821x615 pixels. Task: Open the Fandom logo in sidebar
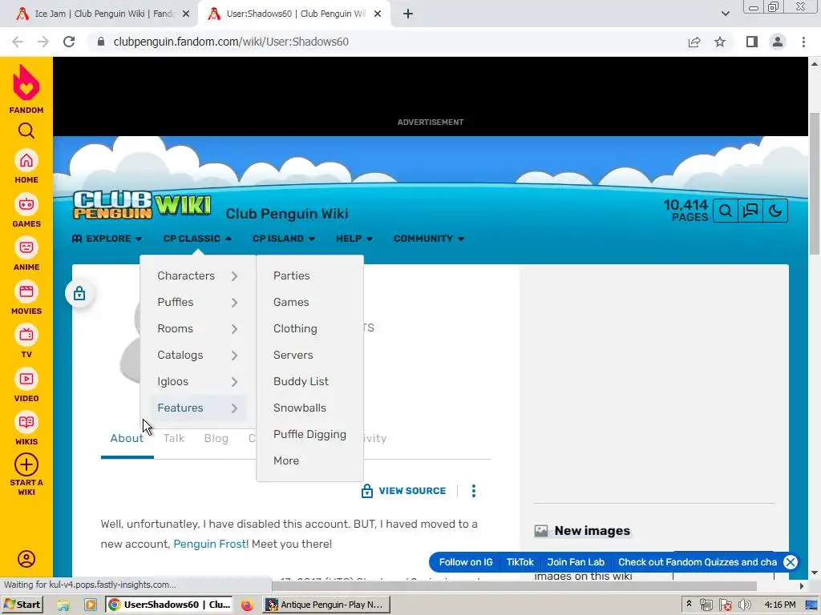26,89
